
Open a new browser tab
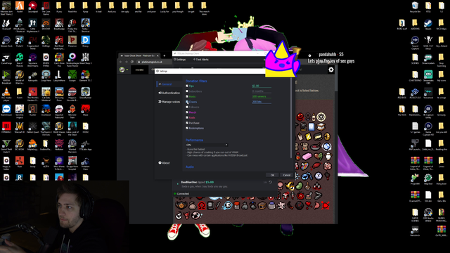point(164,56)
